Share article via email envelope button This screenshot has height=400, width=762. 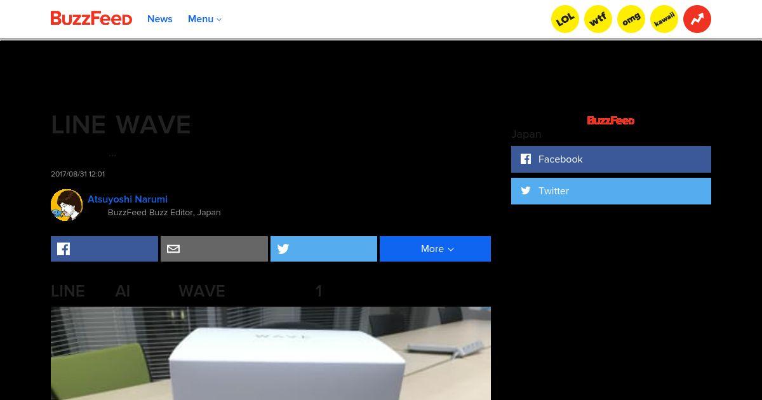coord(214,249)
